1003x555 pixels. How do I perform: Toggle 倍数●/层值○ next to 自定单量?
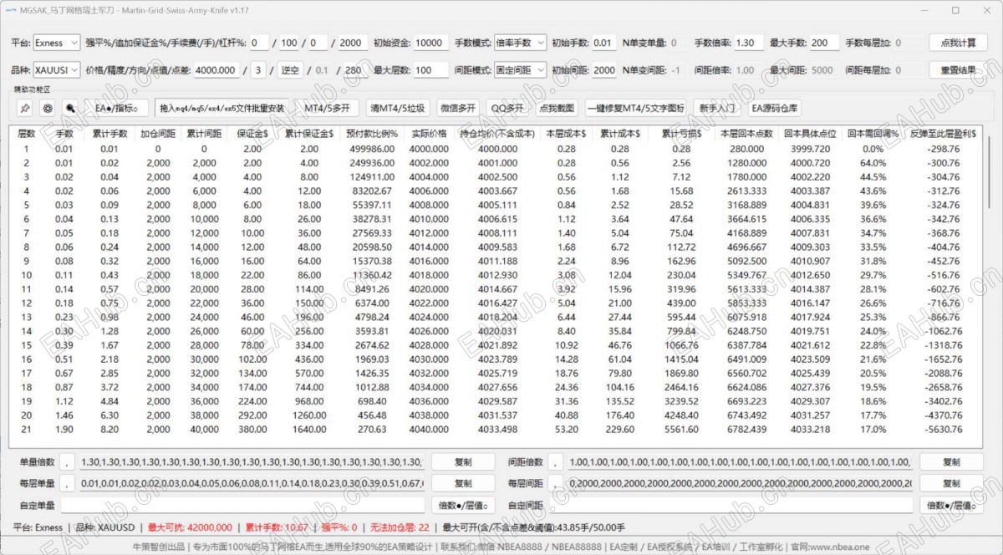pyautogui.click(x=461, y=506)
